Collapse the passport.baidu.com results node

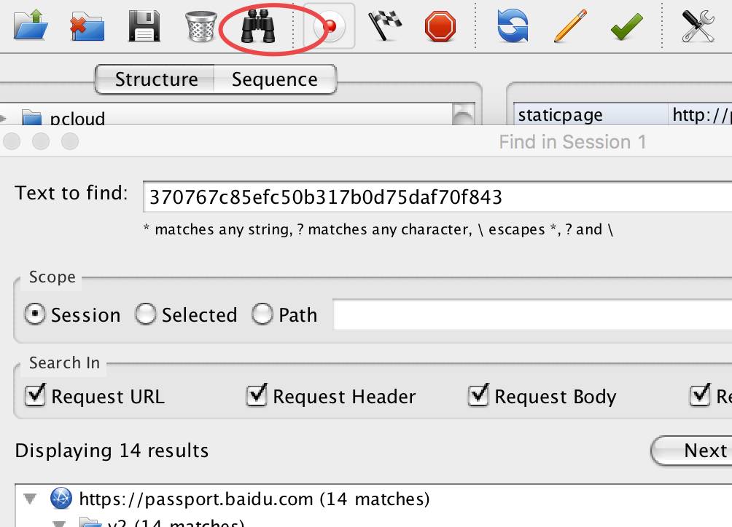click(x=29, y=499)
